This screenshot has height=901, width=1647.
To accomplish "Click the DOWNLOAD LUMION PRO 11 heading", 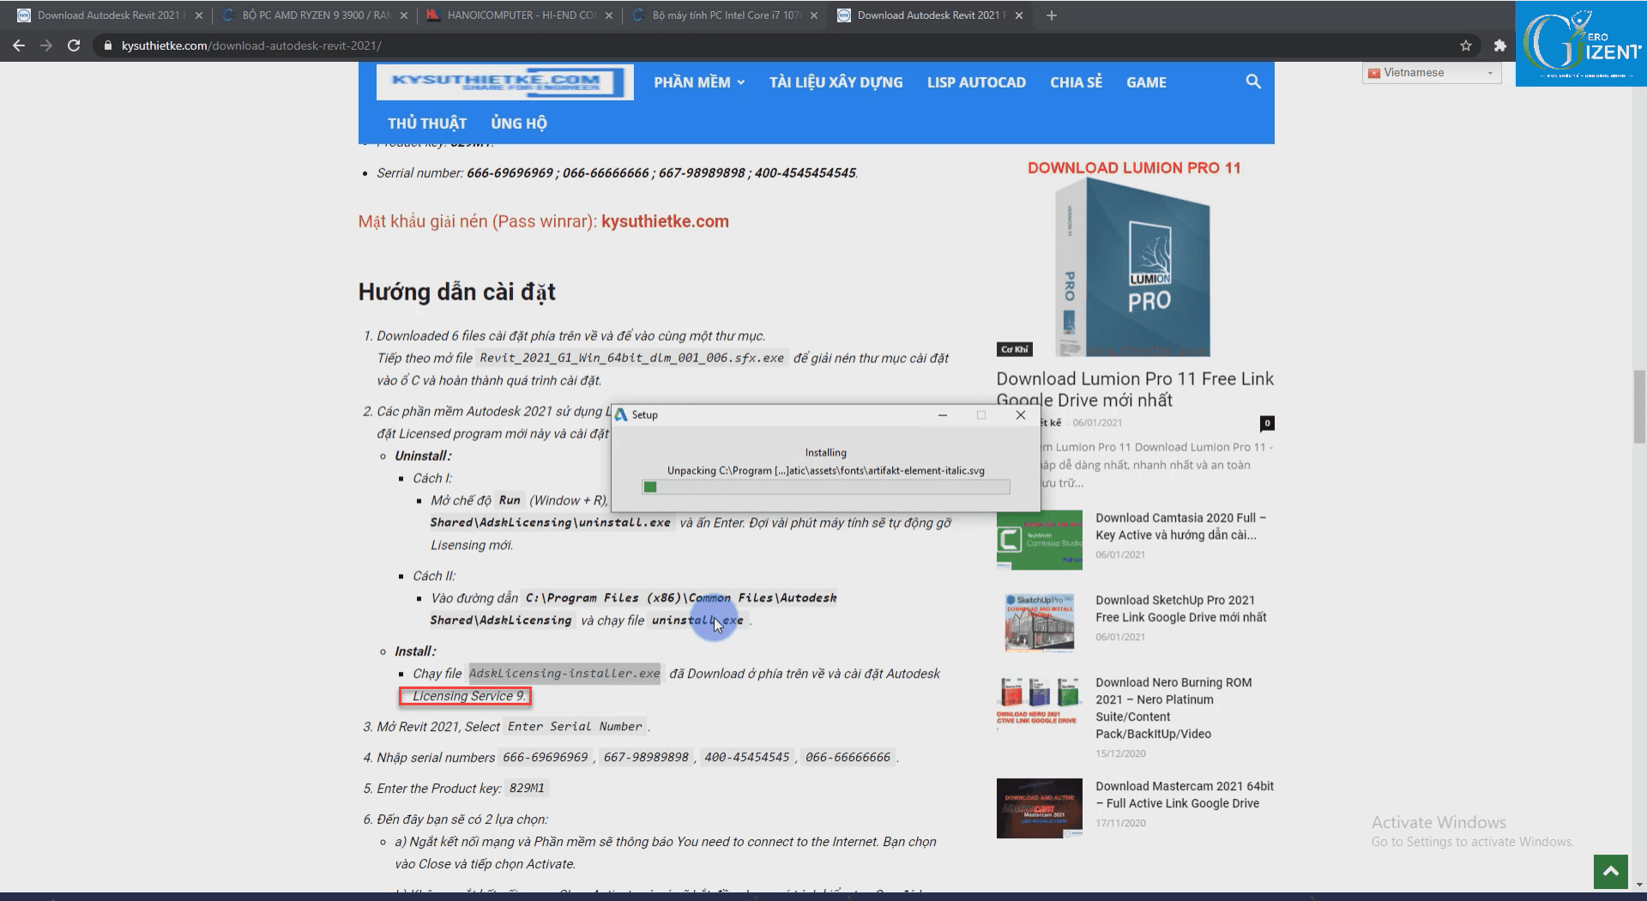I will (1134, 168).
